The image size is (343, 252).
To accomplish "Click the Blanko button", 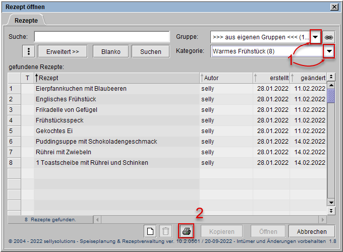I will point(110,51).
